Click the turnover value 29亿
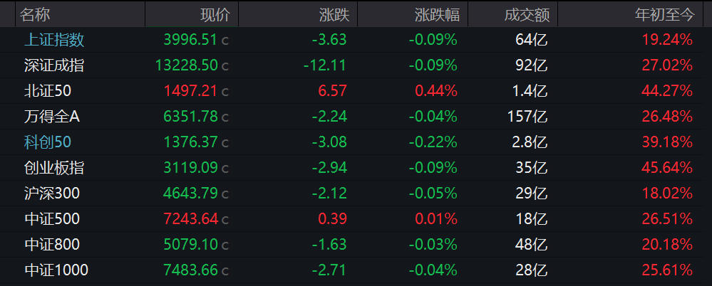712x286 pixels. tap(532, 194)
